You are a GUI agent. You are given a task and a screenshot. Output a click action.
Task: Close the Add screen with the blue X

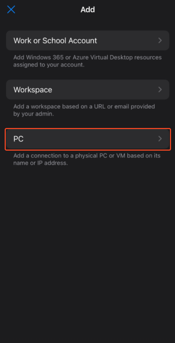click(11, 9)
